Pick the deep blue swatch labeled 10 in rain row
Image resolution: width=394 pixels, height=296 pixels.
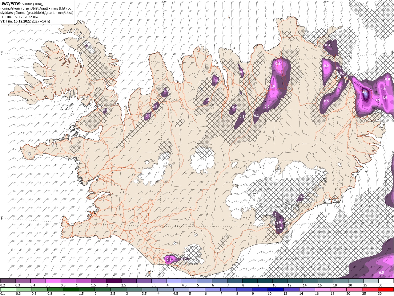tap(275, 290)
